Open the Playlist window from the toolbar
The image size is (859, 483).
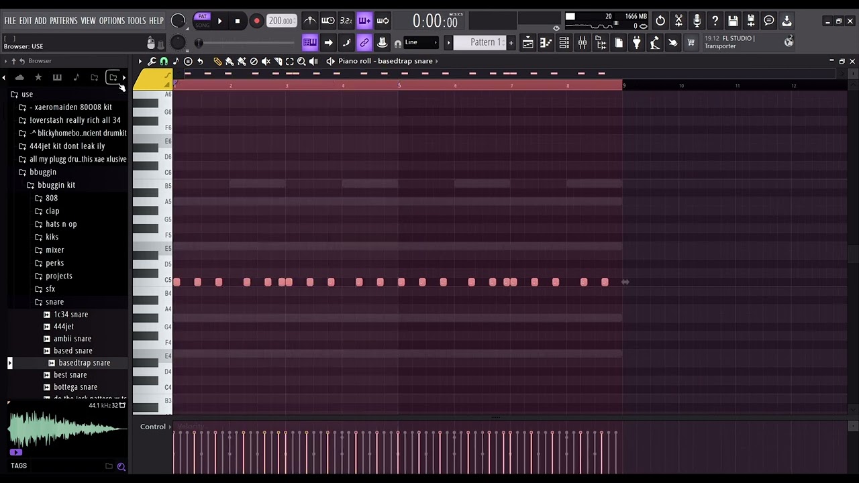(x=528, y=43)
